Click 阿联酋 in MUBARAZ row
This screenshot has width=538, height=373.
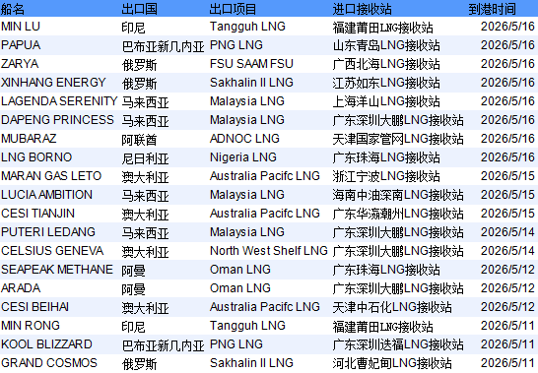pos(139,140)
